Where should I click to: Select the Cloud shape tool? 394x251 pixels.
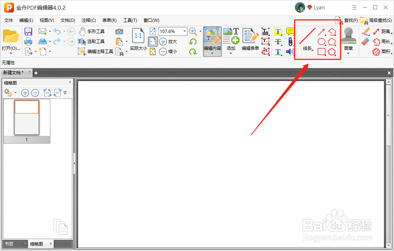point(332,52)
